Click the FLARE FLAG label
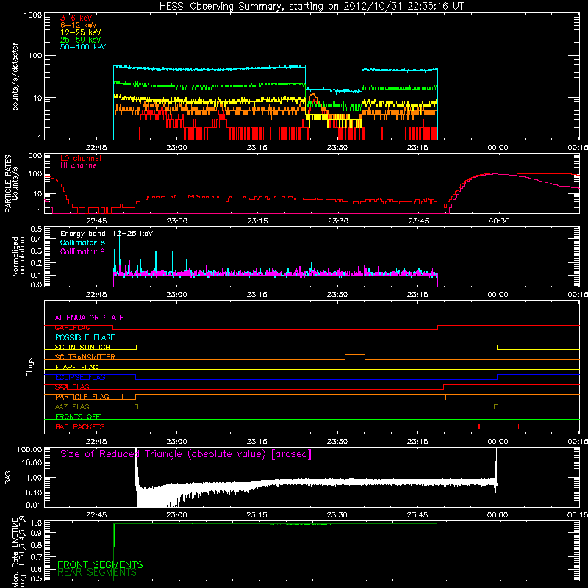588x588 pixels. (76, 367)
